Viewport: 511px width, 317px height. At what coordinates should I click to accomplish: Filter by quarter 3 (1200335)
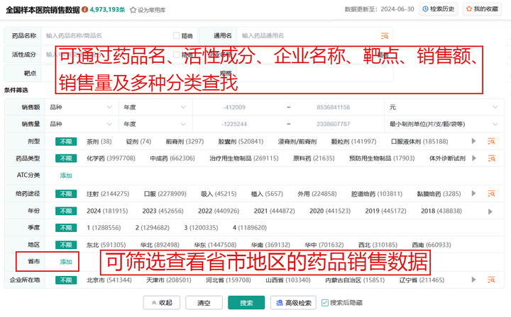click(x=201, y=228)
